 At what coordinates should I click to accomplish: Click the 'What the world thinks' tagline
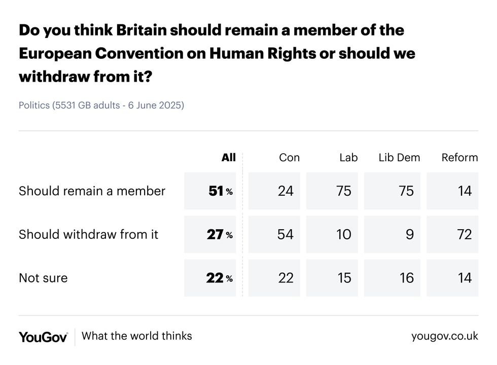pyautogui.click(x=137, y=336)
